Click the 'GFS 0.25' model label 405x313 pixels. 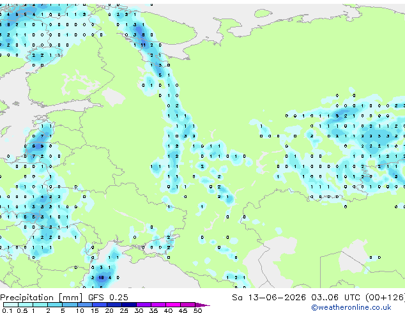pos(108,298)
